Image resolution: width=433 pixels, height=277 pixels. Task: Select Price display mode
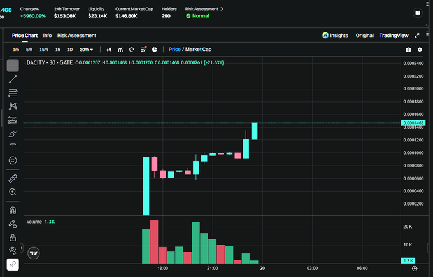coord(174,50)
